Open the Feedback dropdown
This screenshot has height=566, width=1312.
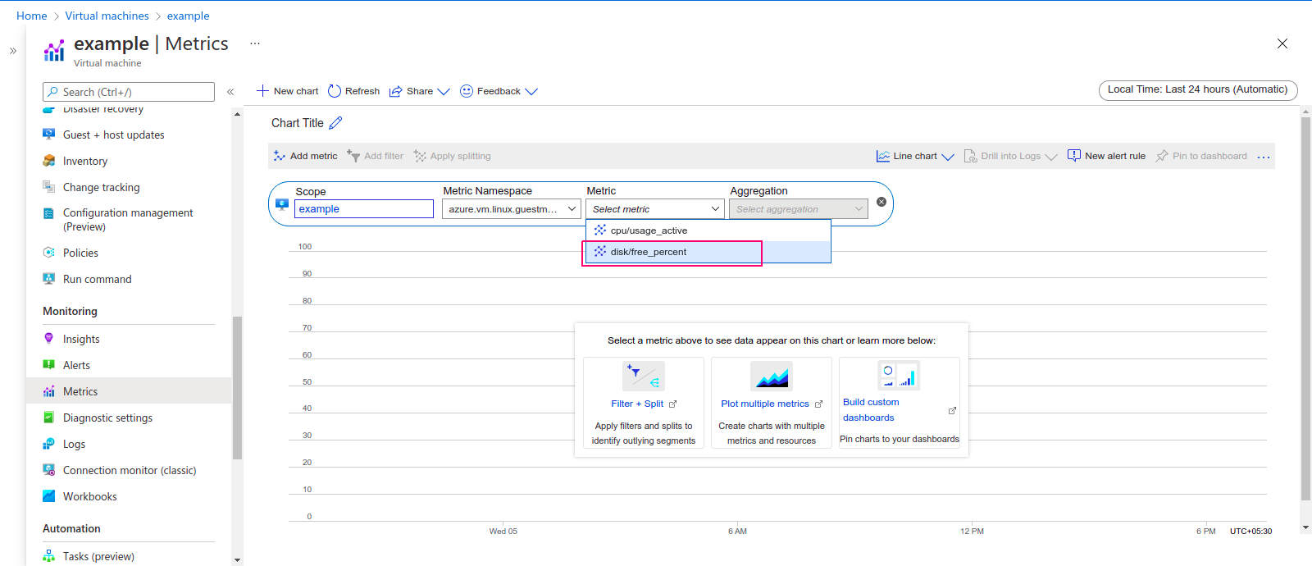pyautogui.click(x=499, y=91)
